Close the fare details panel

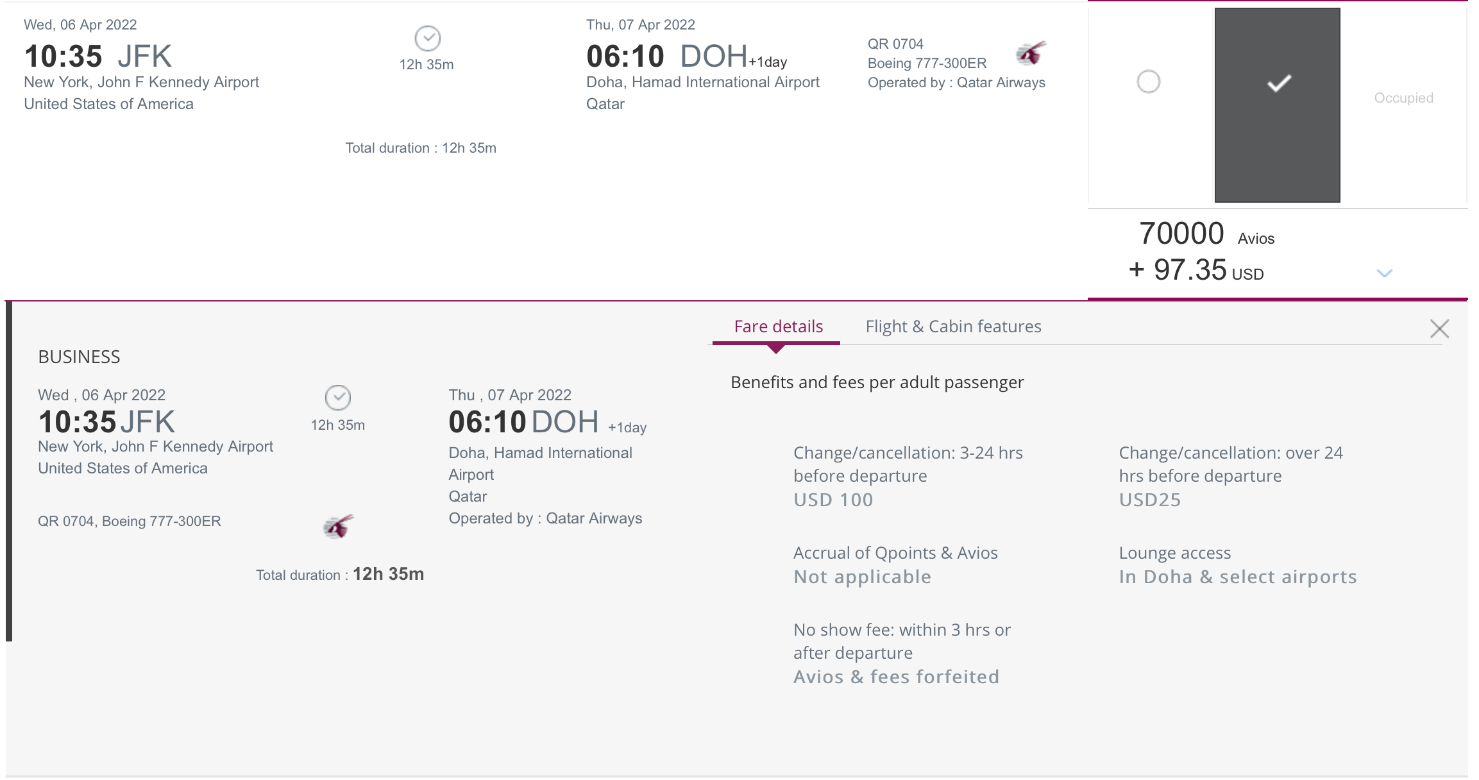(x=1440, y=328)
